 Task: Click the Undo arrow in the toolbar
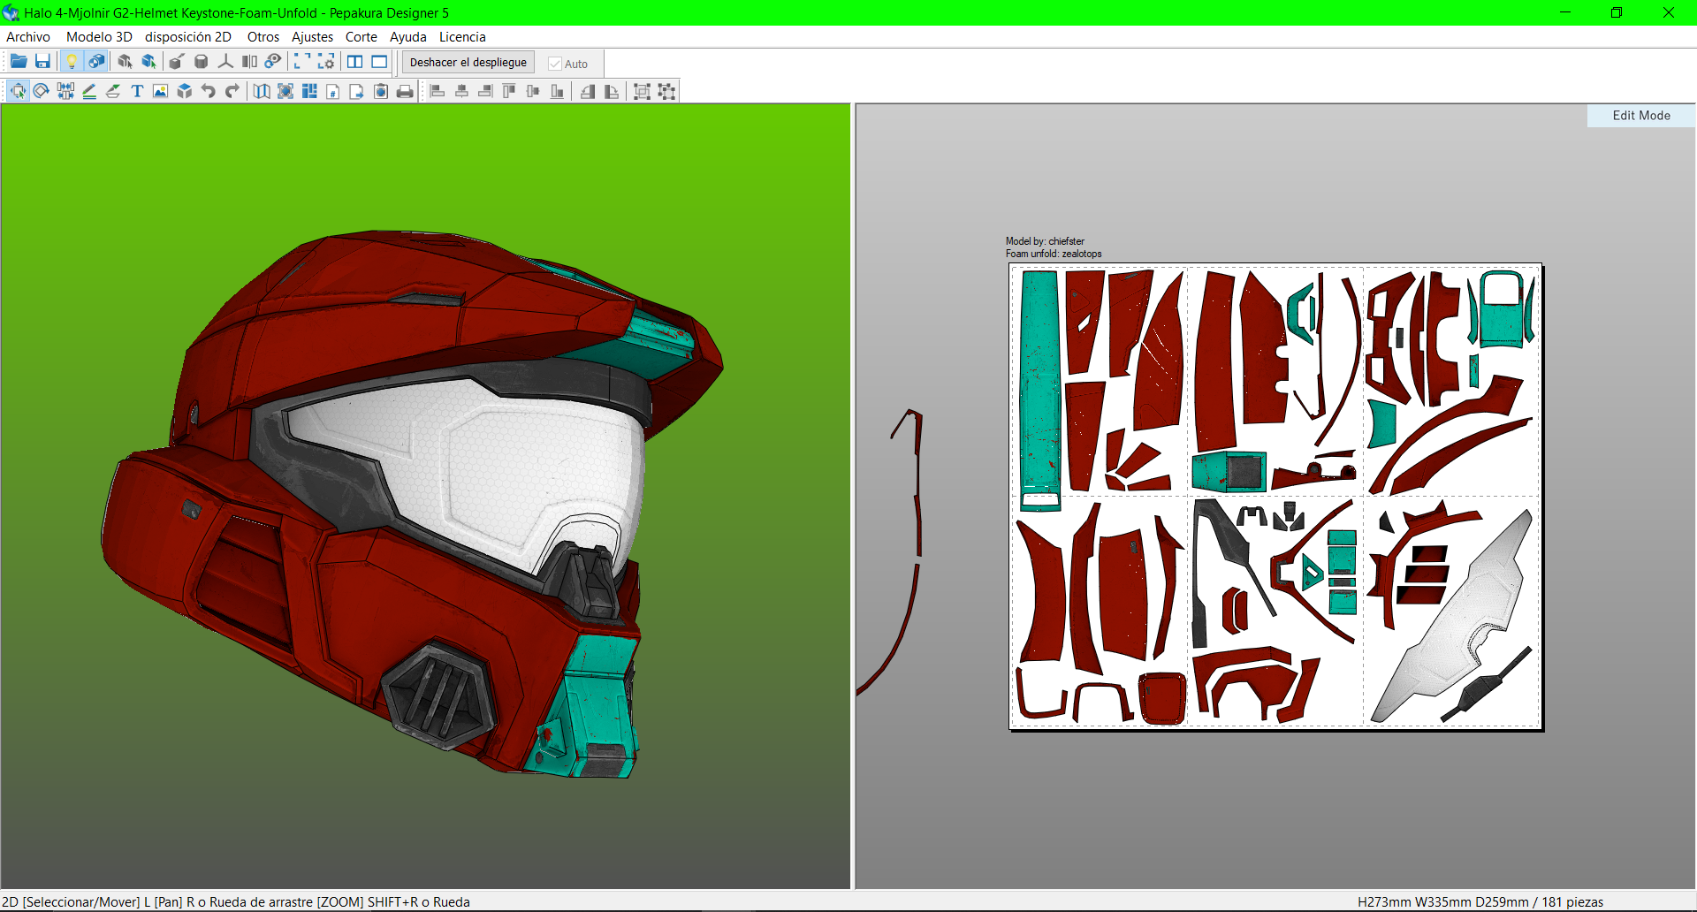point(209,91)
